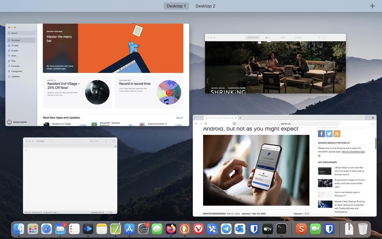The width and height of the screenshot is (382, 239).
Task: Open Categories in App Store sidebar
Action: click(21, 71)
